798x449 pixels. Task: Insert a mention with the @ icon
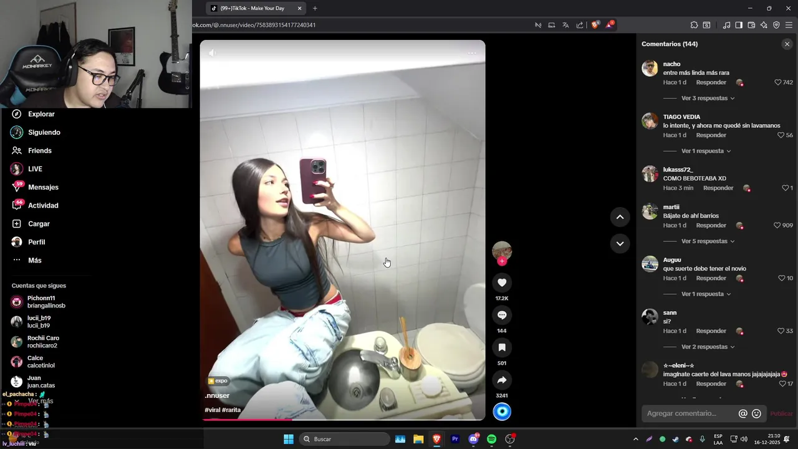743,413
